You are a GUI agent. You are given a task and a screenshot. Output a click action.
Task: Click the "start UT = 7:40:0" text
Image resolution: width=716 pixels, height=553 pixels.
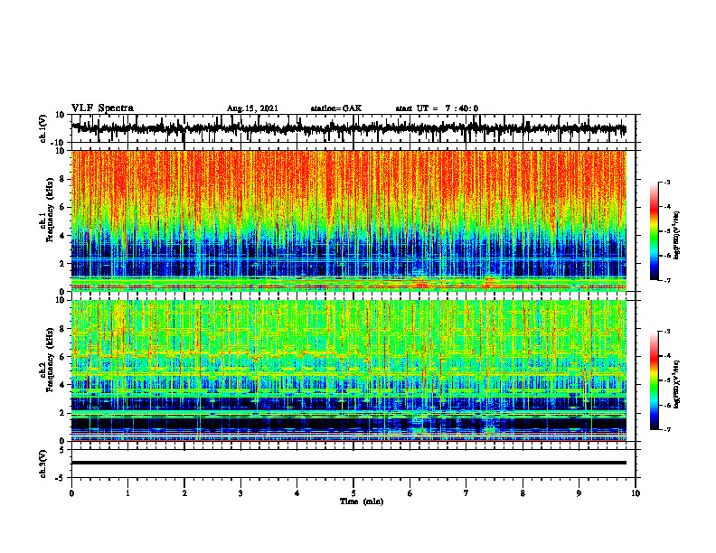click(437, 108)
